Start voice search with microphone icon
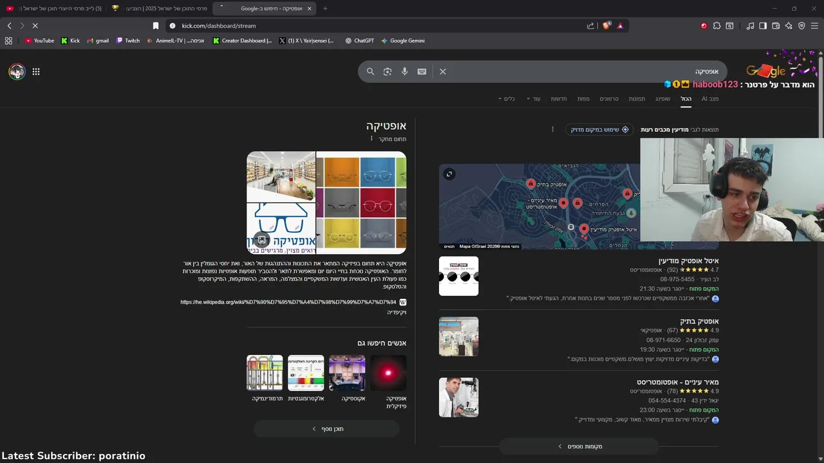824x463 pixels. point(404,71)
